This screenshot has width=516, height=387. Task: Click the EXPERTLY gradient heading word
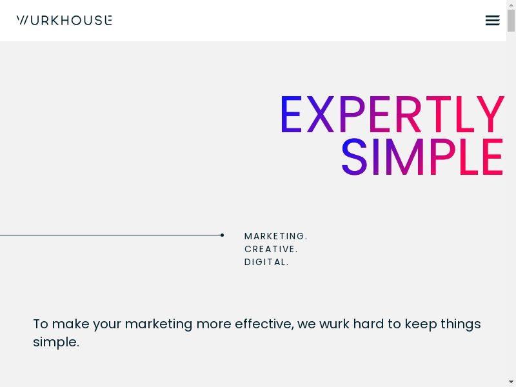[392, 116]
